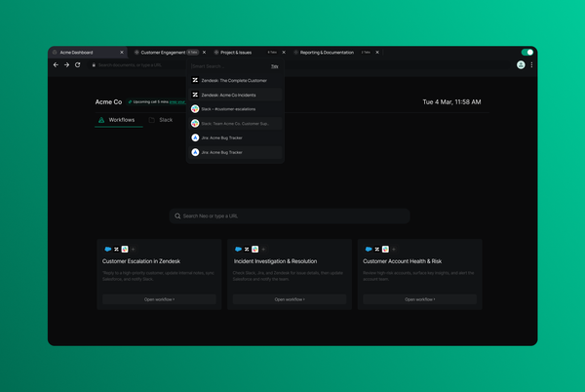
Task: Click the lock icon in the address bar
Action: [94, 65]
